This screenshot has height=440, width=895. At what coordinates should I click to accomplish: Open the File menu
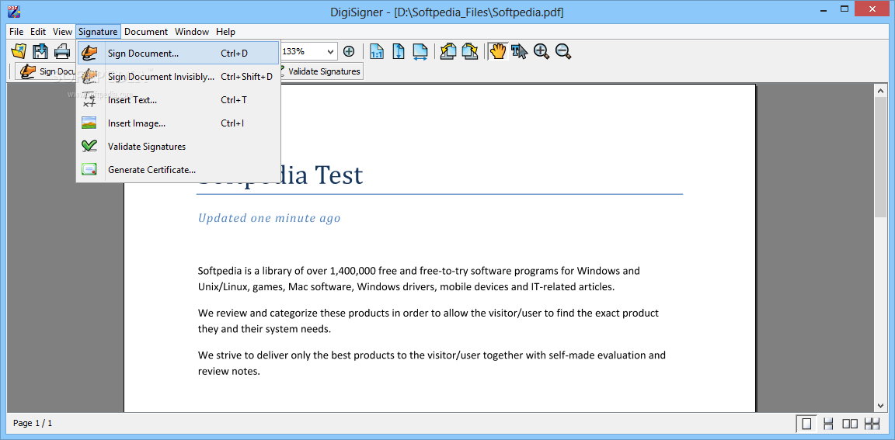pos(16,31)
